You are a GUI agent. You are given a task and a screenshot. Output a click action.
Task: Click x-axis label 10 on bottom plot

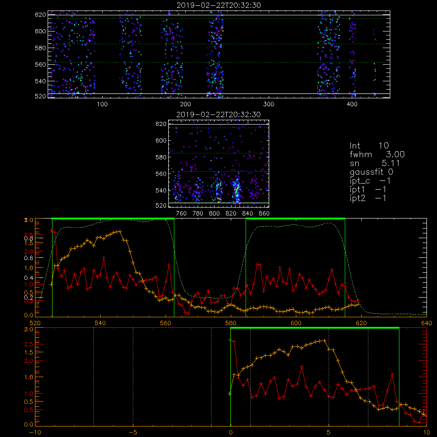coord(427,432)
